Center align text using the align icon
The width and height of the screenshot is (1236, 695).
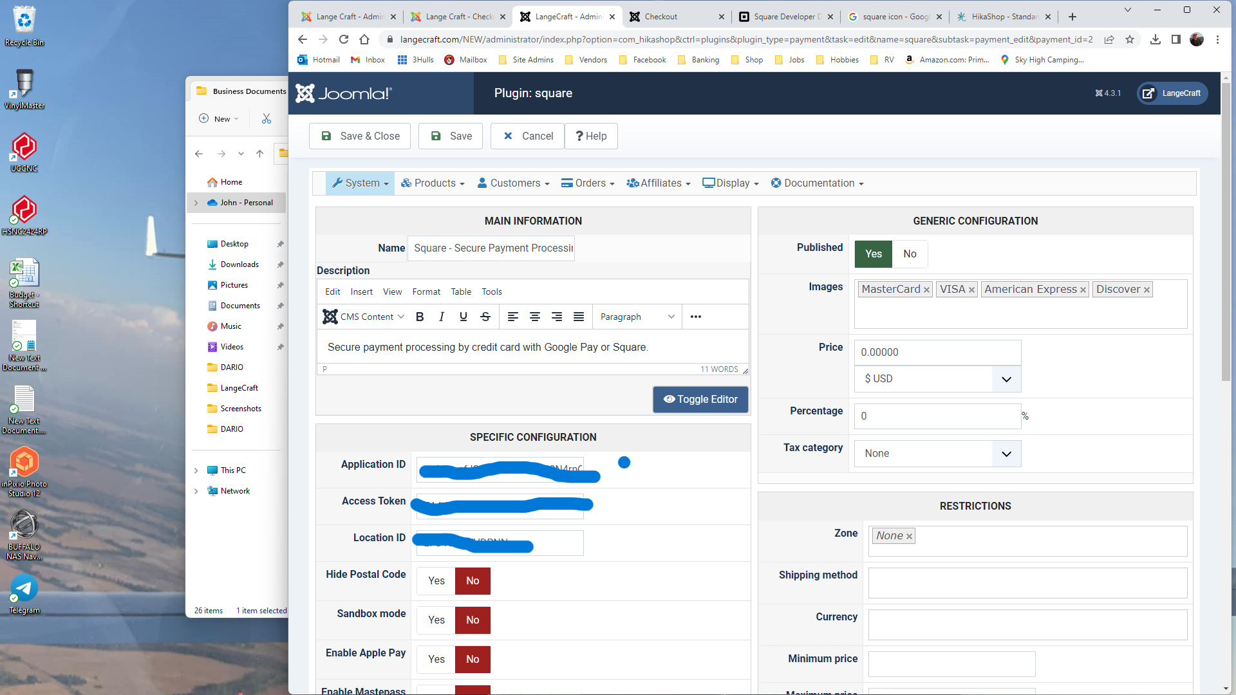[x=534, y=317]
